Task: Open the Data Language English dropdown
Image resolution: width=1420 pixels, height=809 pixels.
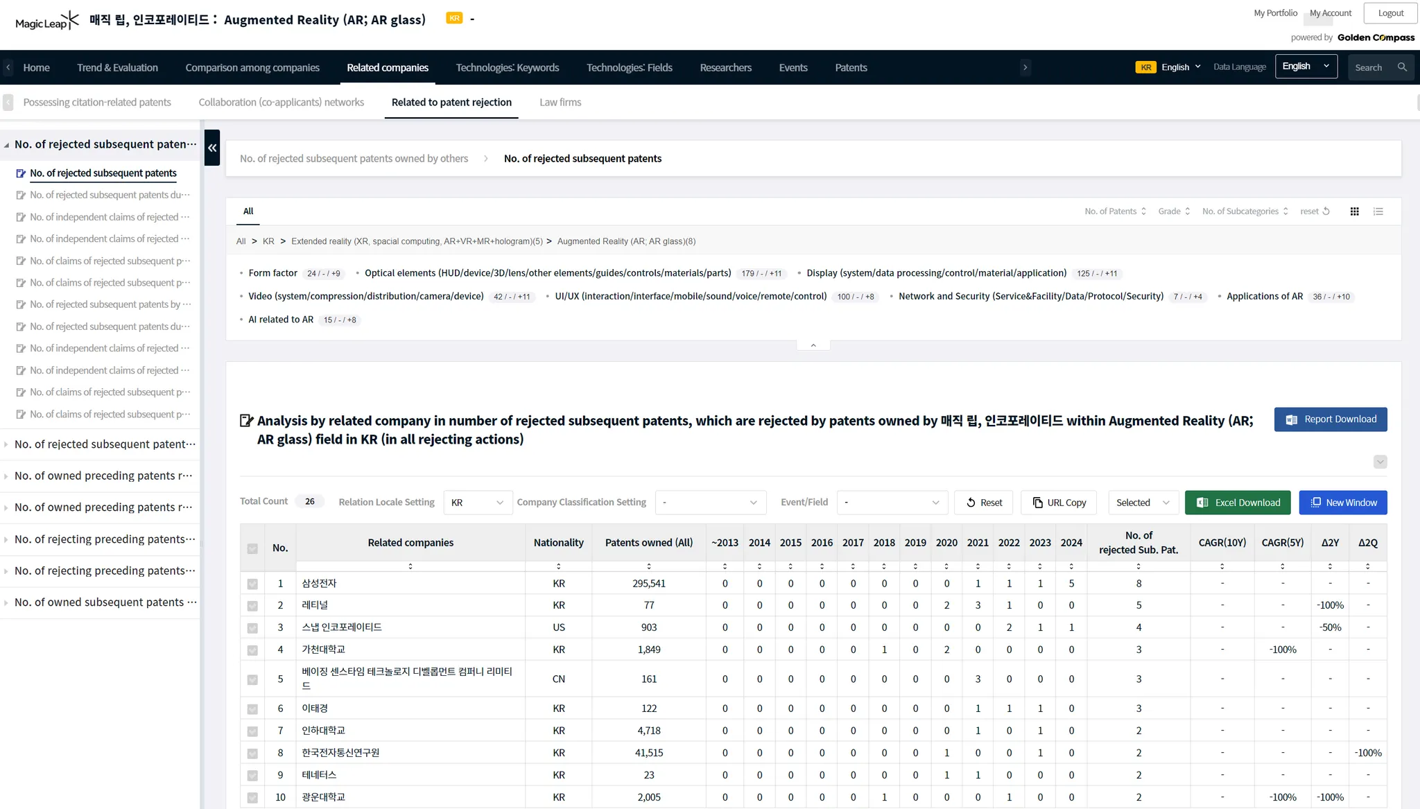Action: (1306, 67)
